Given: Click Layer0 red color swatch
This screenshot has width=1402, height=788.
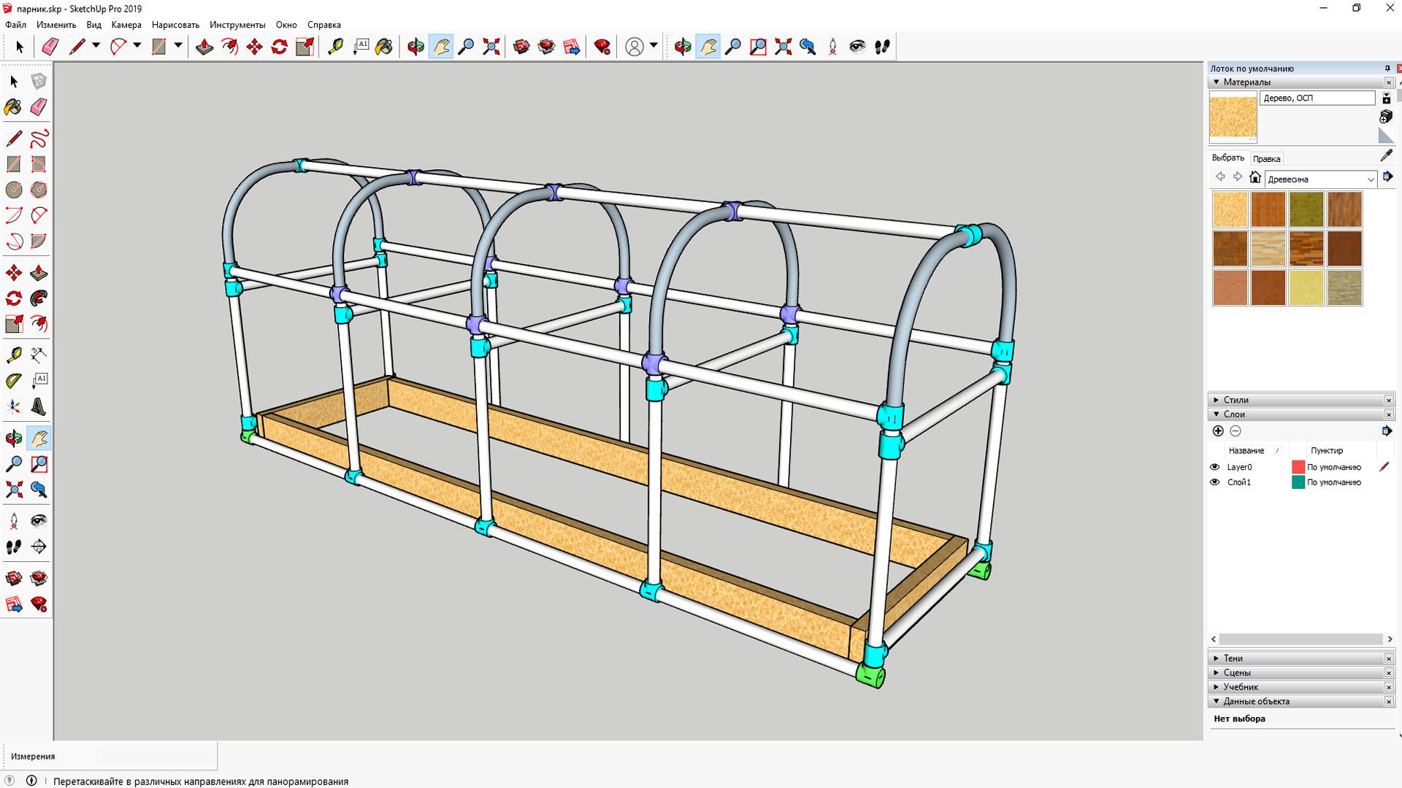Looking at the screenshot, I should (x=1298, y=467).
